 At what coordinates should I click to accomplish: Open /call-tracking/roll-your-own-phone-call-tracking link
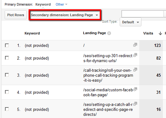coord(108,75)
